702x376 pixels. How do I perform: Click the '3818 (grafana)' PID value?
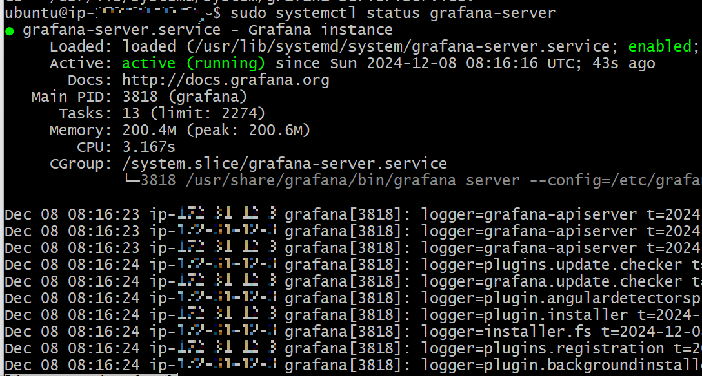[185, 97]
